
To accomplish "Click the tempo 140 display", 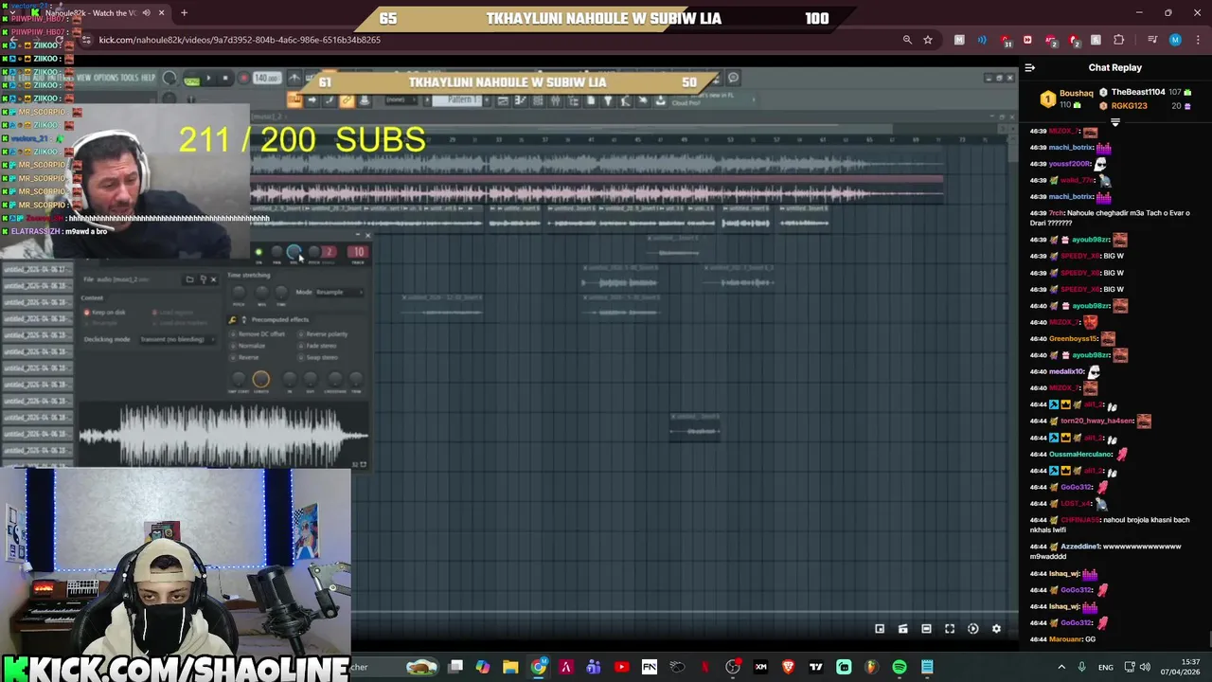I will tap(266, 79).
